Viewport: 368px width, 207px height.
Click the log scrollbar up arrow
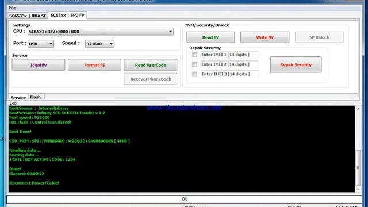[358, 109]
